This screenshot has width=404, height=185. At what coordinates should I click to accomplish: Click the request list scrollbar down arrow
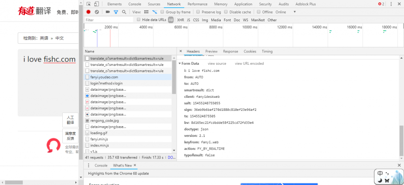[x=174, y=150]
